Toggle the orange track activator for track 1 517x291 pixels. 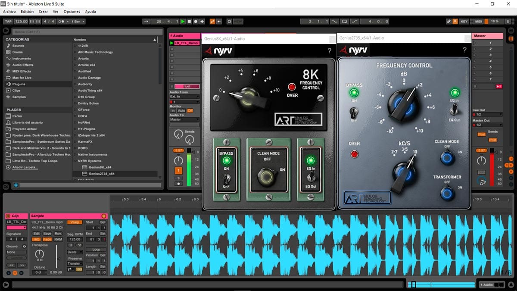[x=178, y=170]
